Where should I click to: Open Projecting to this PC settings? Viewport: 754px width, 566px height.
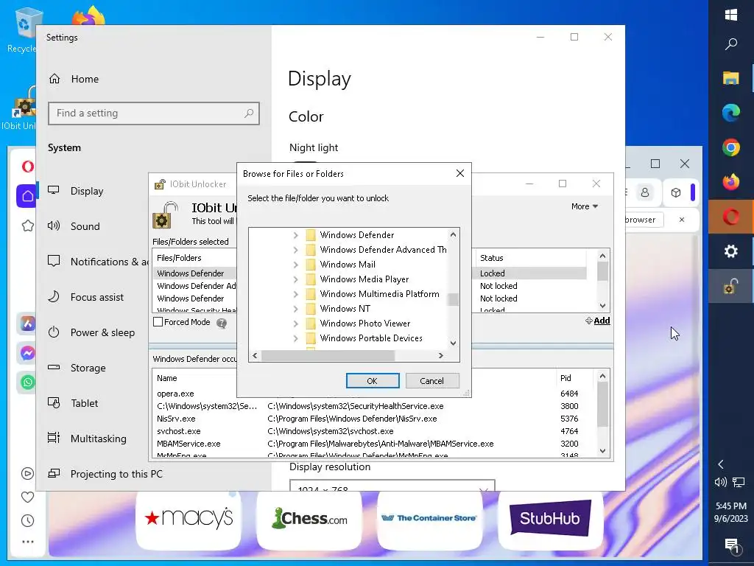[106, 474]
